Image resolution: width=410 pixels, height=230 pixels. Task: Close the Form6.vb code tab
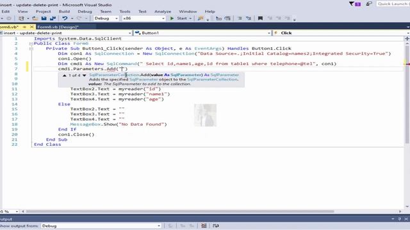tap(31, 27)
